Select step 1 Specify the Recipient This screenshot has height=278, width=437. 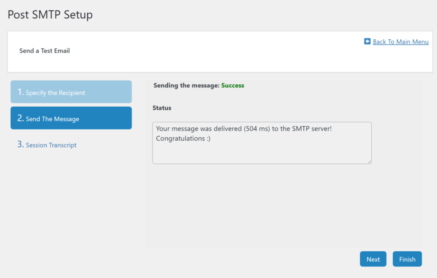tap(71, 91)
